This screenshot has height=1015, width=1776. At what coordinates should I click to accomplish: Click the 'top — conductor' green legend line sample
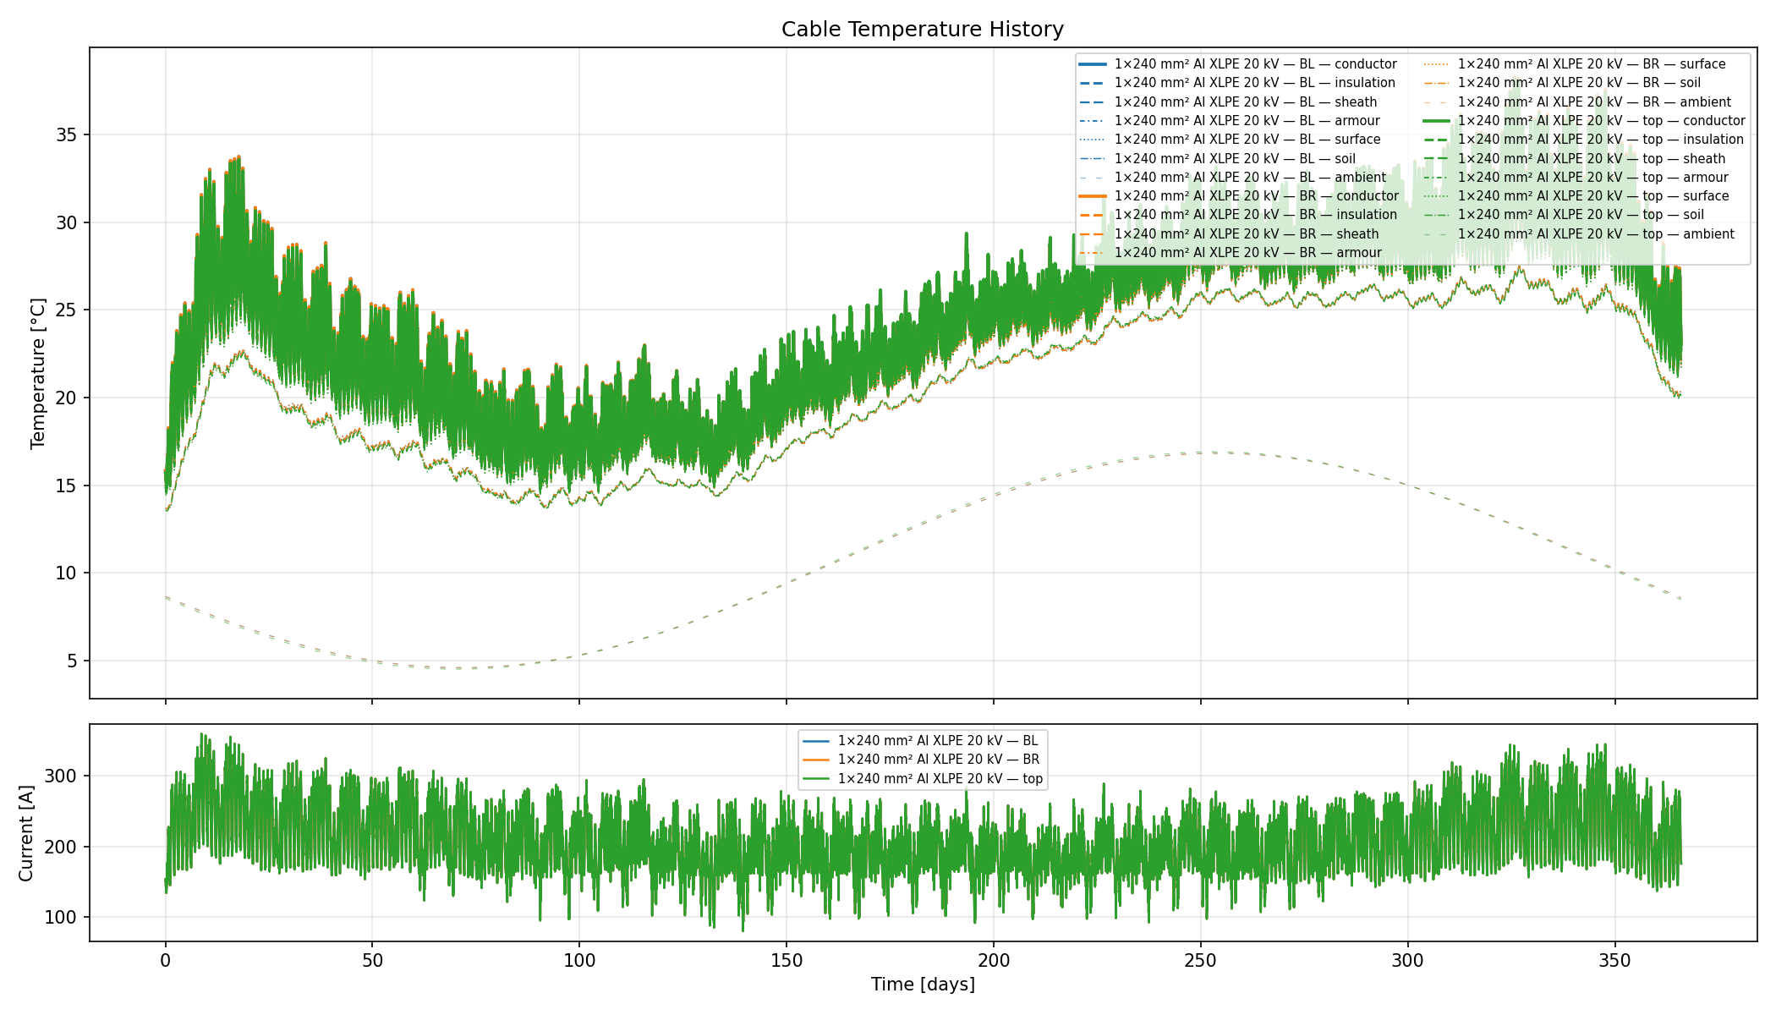tap(1437, 121)
